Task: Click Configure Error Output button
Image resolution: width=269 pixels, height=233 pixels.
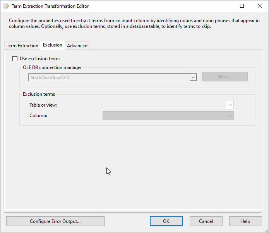Action: pyautogui.click(x=55, y=221)
